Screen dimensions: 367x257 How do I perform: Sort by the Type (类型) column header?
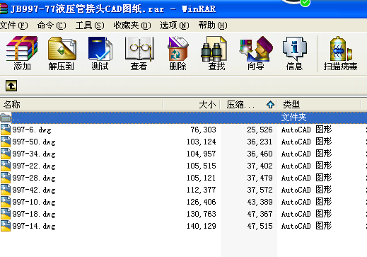point(319,105)
